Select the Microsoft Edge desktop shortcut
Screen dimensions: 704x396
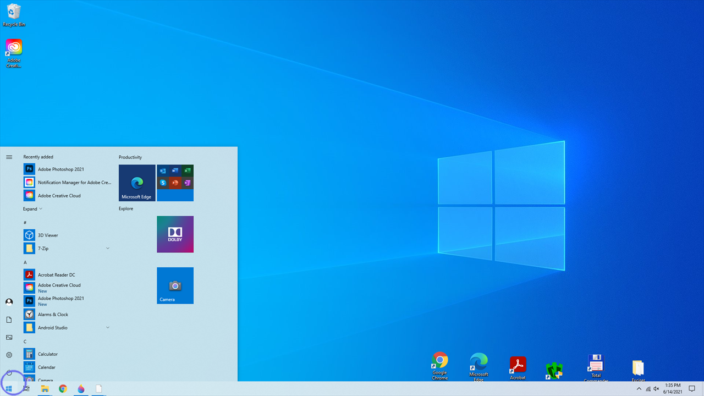point(479,367)
